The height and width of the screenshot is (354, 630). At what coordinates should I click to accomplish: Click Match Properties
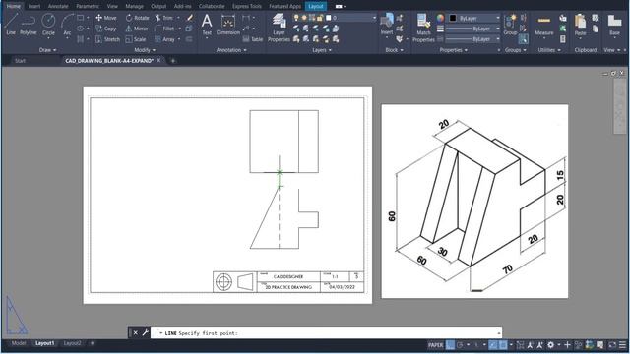[423, 28]
